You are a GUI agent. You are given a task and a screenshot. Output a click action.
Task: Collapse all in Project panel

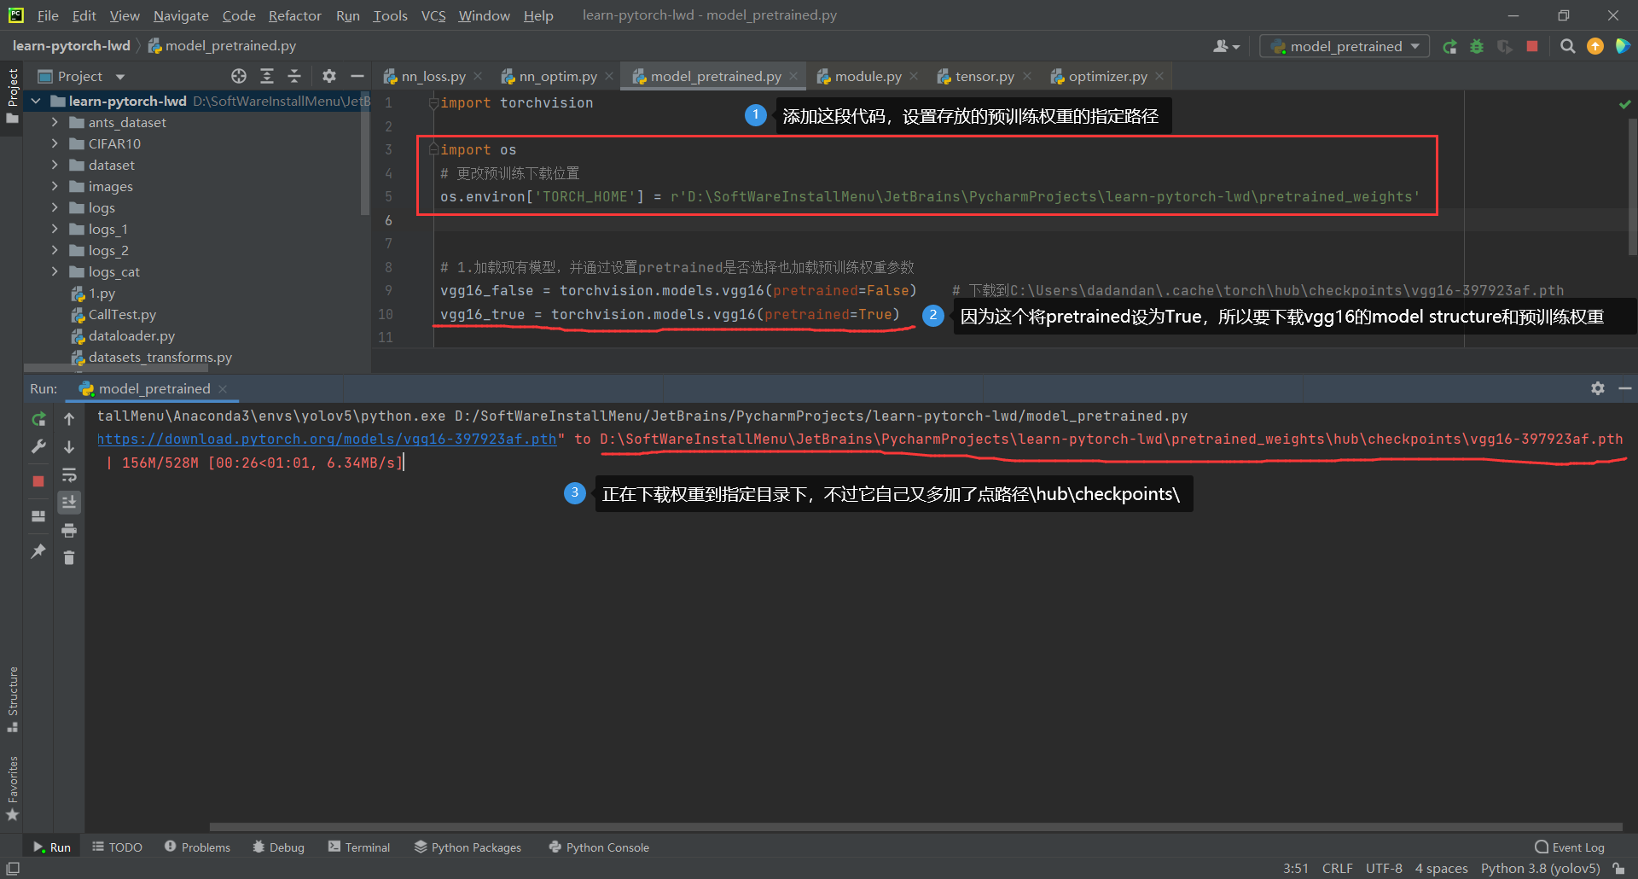294,76
